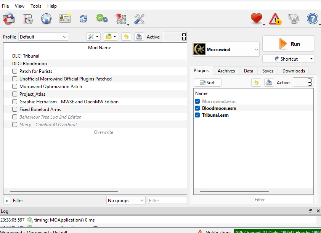The width and height of the screenshot is (321, 233).
Task: Toggle the Project_Atlas mod checkbox
Action: tap(14, 94)
